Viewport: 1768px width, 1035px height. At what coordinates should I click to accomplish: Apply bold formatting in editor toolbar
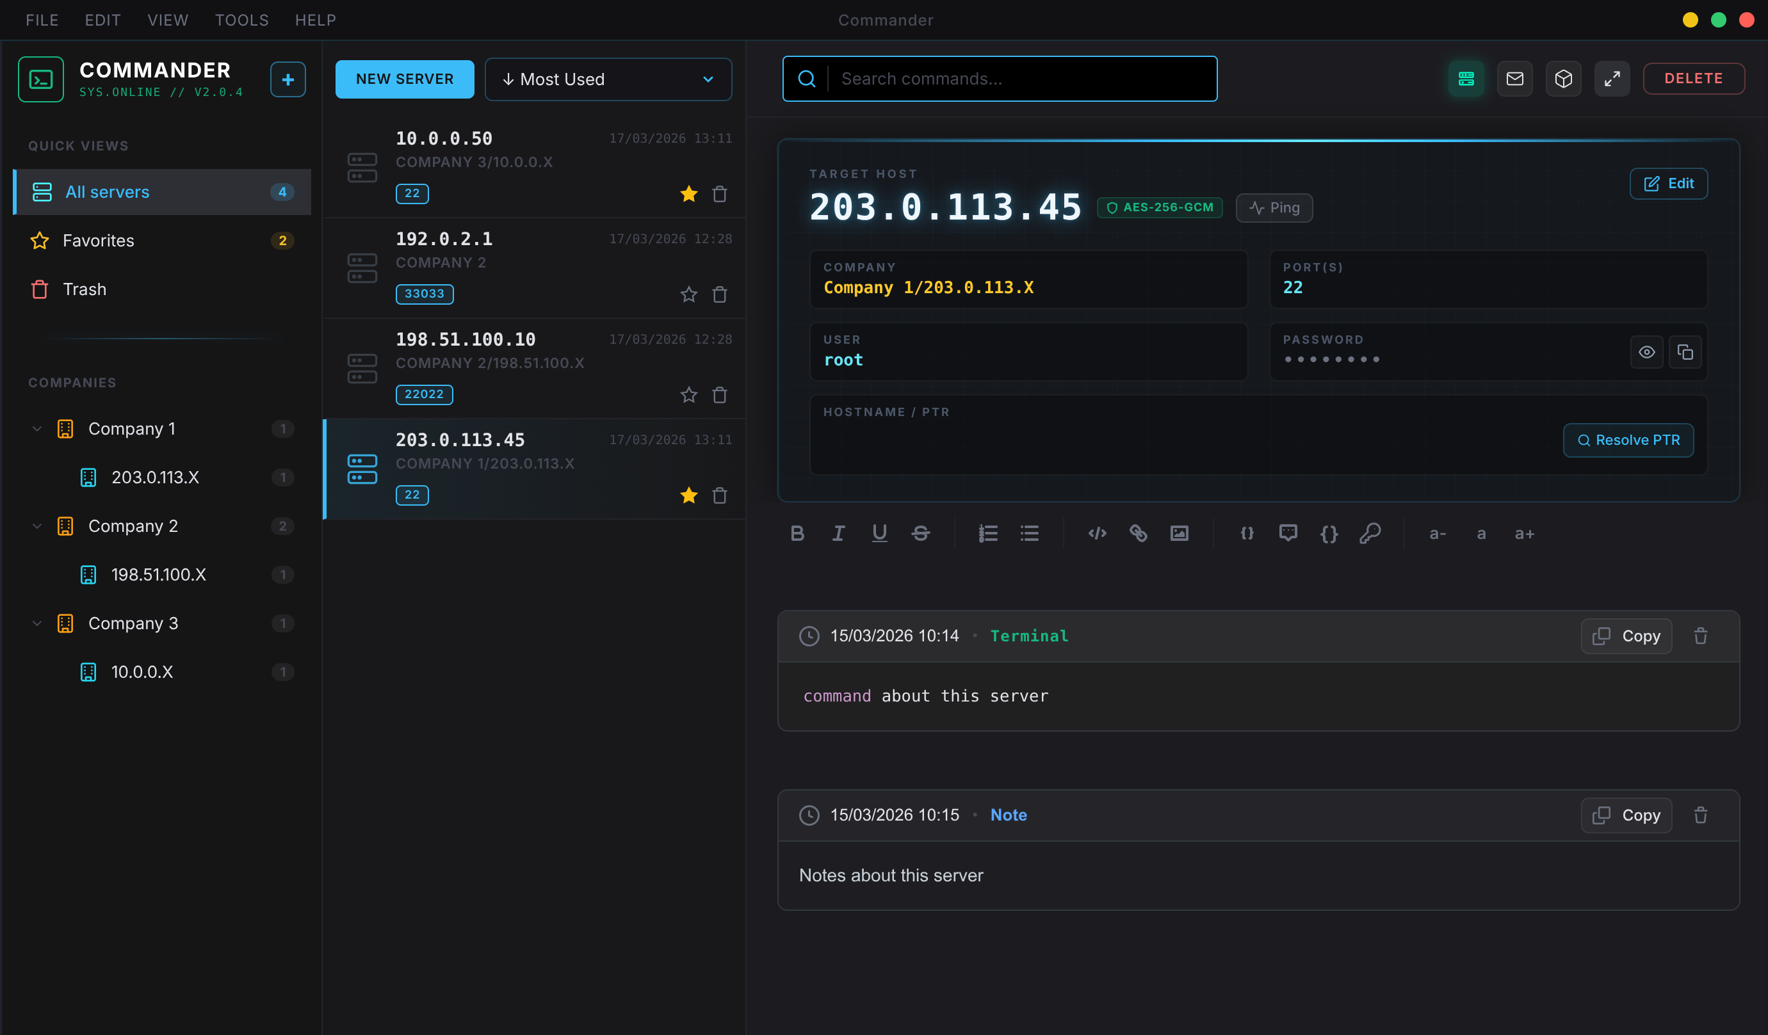coord(797,534)
